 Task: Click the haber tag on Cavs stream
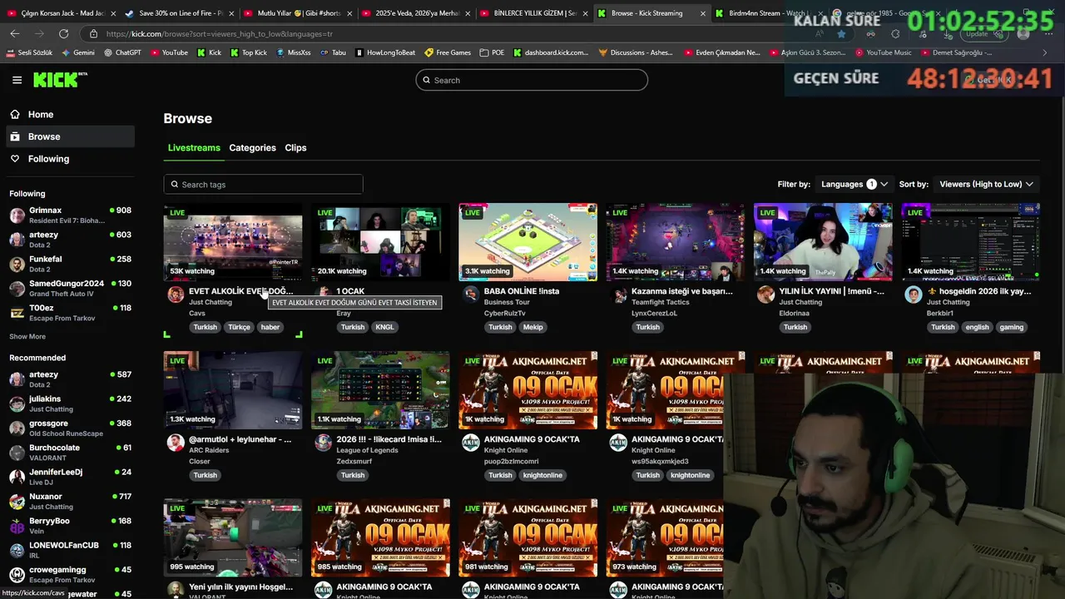coord(270,327)
